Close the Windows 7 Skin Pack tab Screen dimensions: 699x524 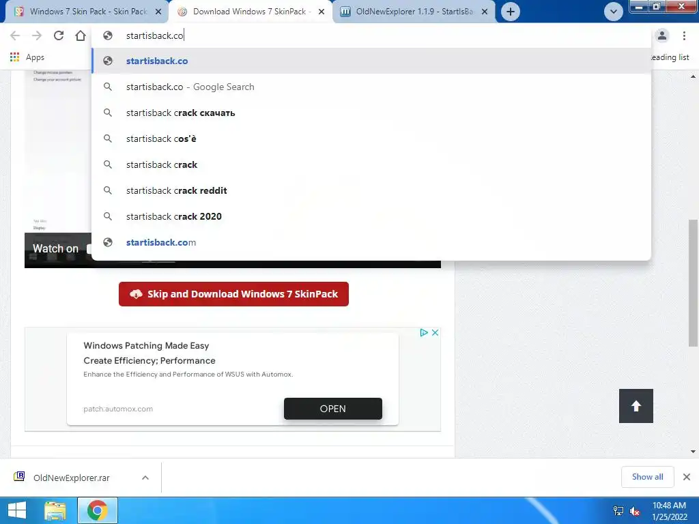click(x=158, y=12)
